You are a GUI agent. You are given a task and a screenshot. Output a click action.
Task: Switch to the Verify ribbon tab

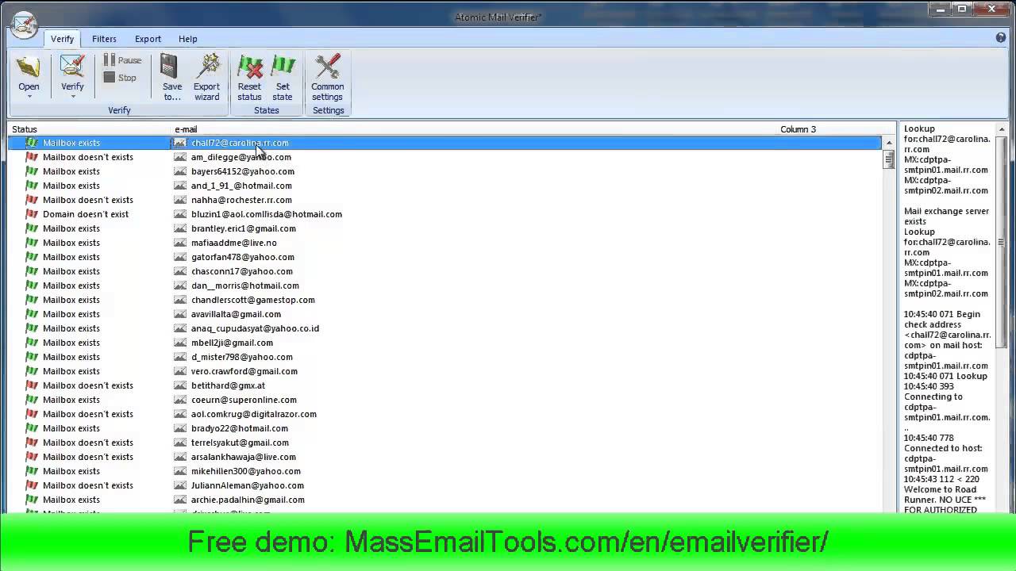tap(62, 39)
